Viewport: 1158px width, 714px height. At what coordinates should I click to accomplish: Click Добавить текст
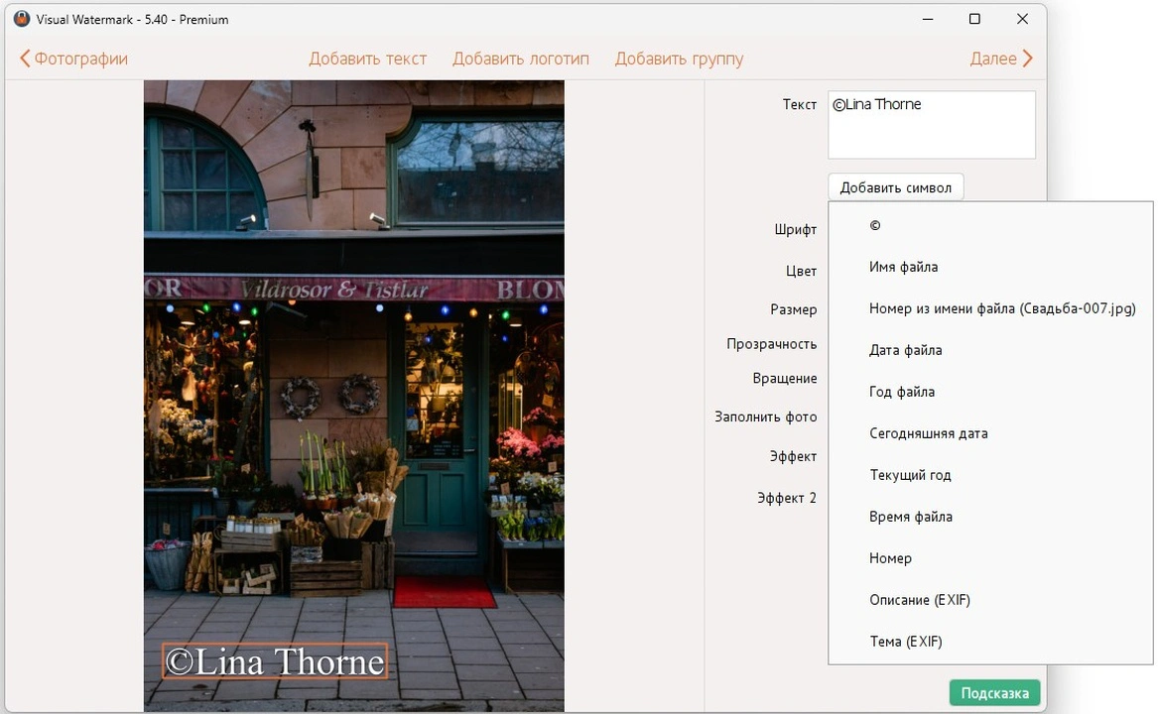point(368,59)
